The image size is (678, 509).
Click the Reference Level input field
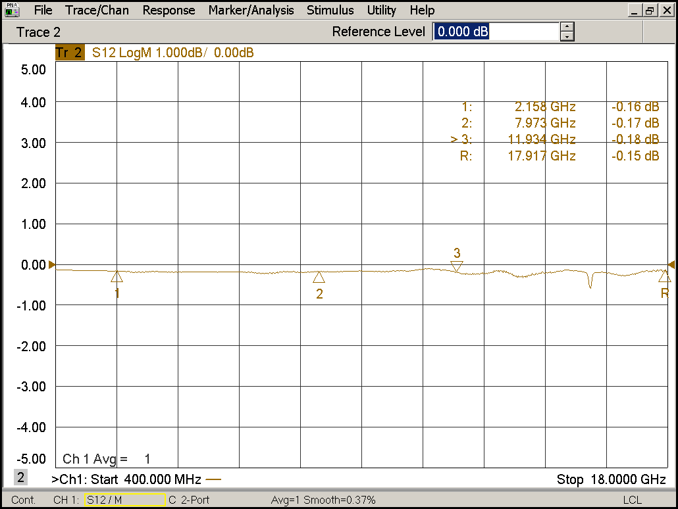tap(495, 32)
